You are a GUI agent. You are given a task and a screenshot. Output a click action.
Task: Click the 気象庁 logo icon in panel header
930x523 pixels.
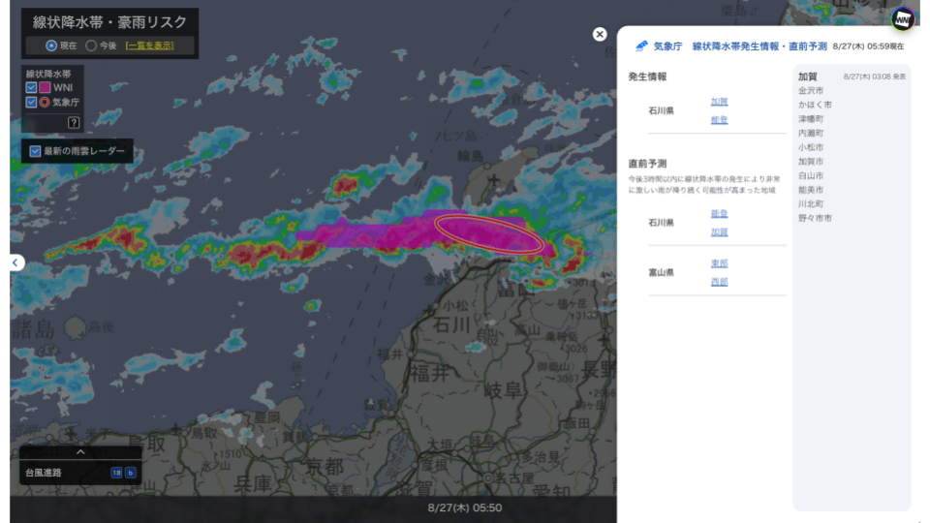click(x=641, y=46)
